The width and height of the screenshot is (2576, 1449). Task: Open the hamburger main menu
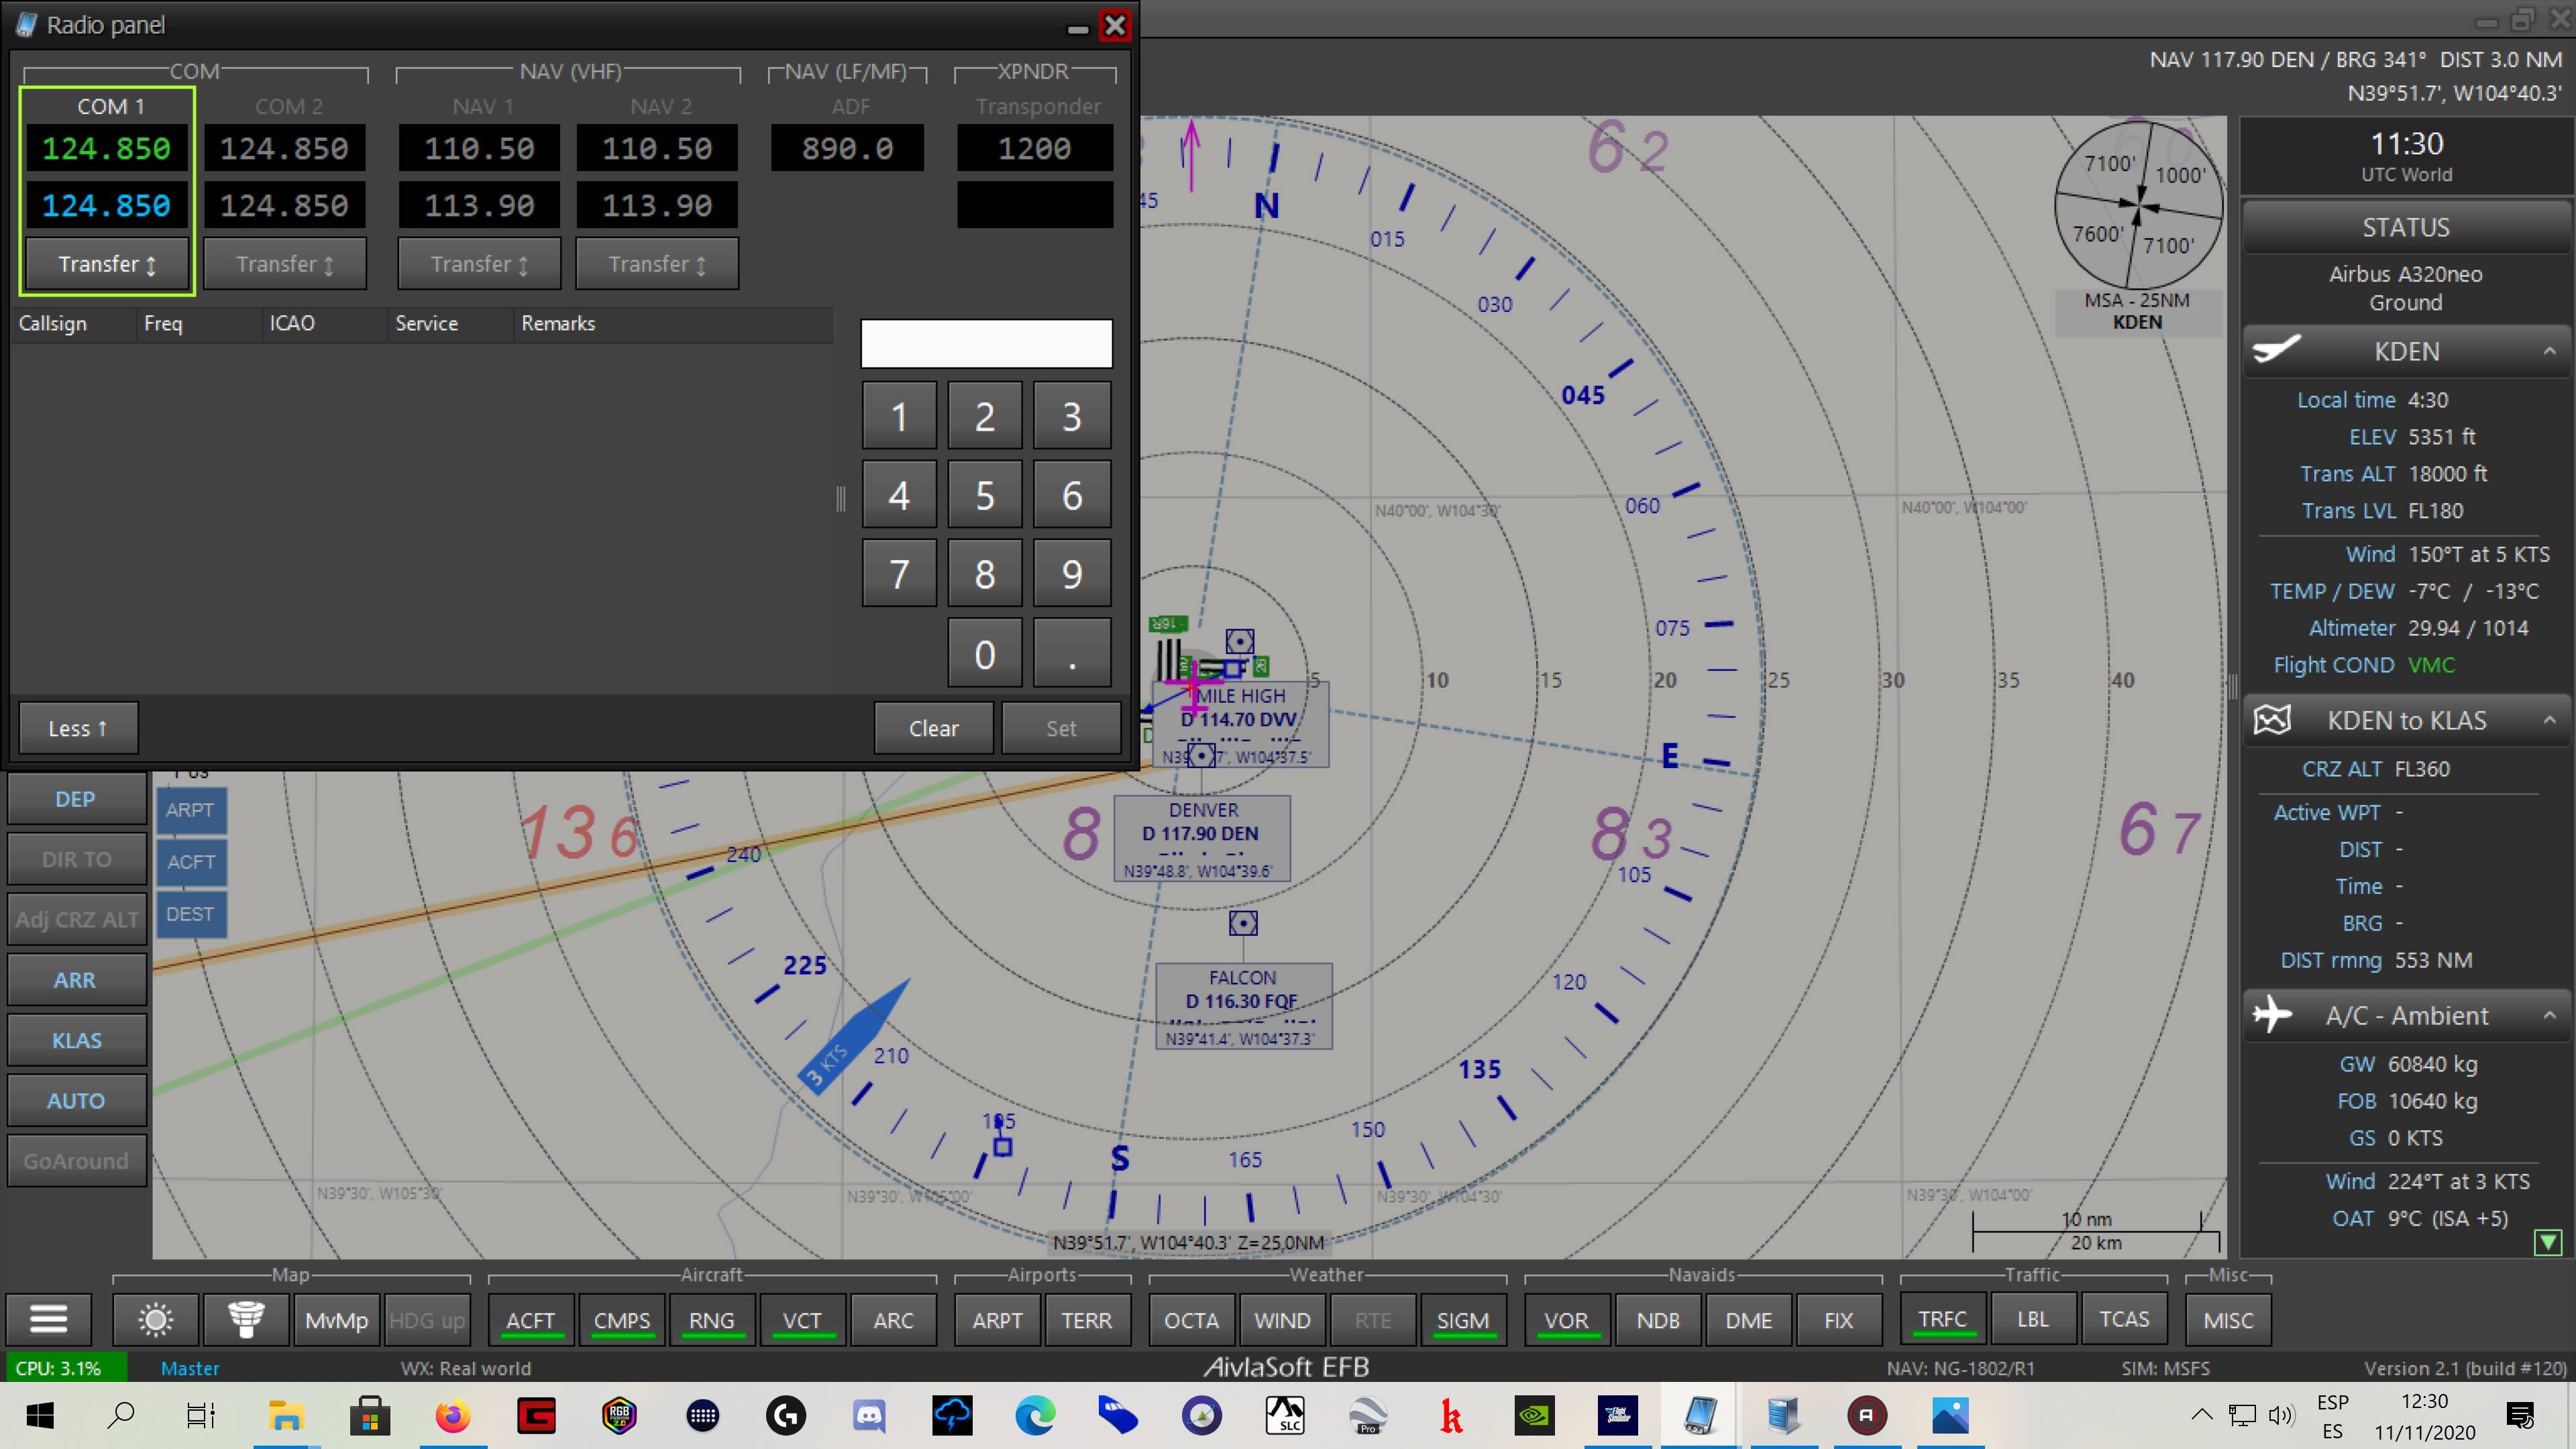[48, 1320]
